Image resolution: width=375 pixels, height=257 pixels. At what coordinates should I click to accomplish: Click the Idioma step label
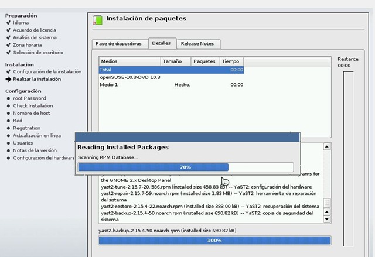[21, 23]
